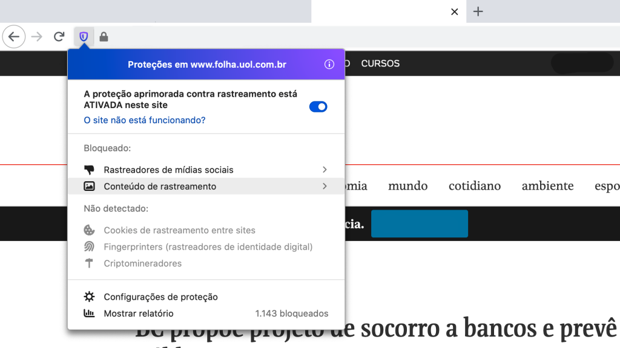Click the cryptominers hammer icon

coord(89,263)
